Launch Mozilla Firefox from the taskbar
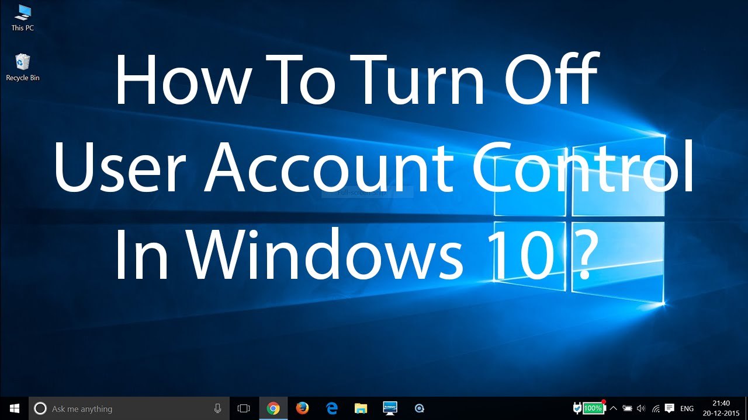Image resolution: width=748 pixels, height=420 pixels. click(x=302, y=408)
